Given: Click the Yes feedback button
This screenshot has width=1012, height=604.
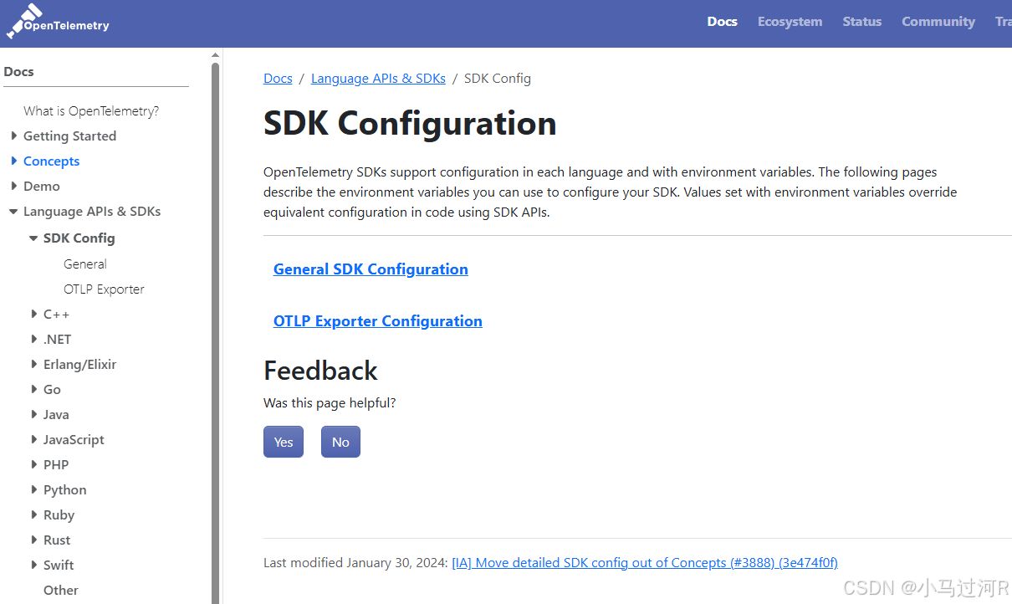Looking at the screenshot, I should [284, 442].
